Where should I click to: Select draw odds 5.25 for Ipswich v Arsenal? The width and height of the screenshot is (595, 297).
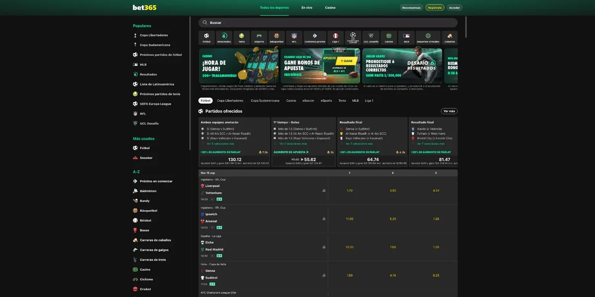pyautogui.click(x=393, y=219)
